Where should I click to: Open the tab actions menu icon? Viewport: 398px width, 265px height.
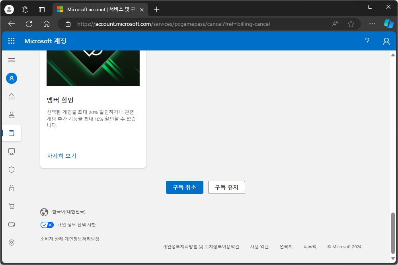pos(42,10)
